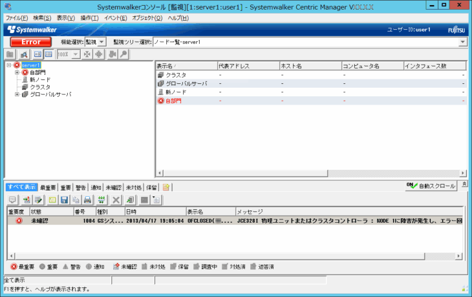Click the camera icon in upper toolbar
This screenshot has height=297, width=472.
(113, 54)
